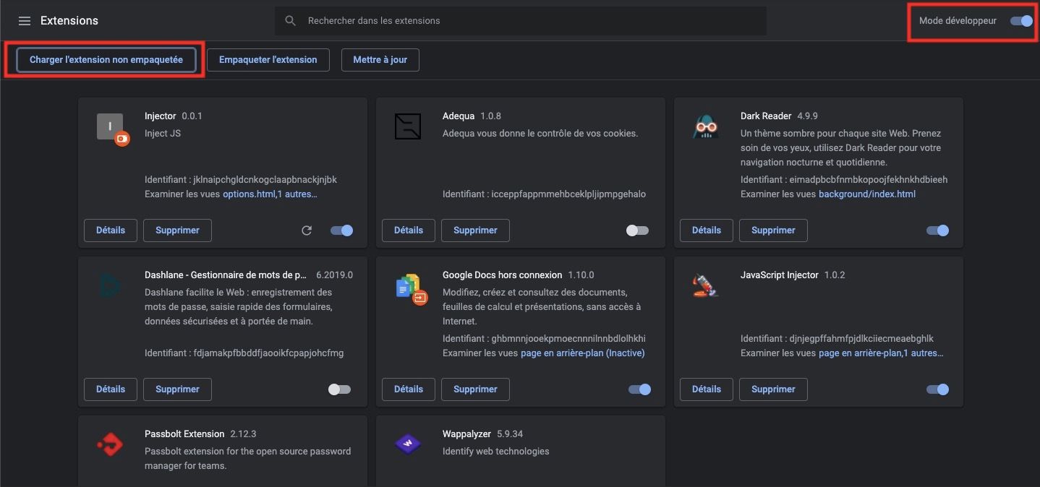
Task: Click Dashlane identifier fdjamakpfbbddfjaooikfcpapjohcfmg
Action: (268, 353)
